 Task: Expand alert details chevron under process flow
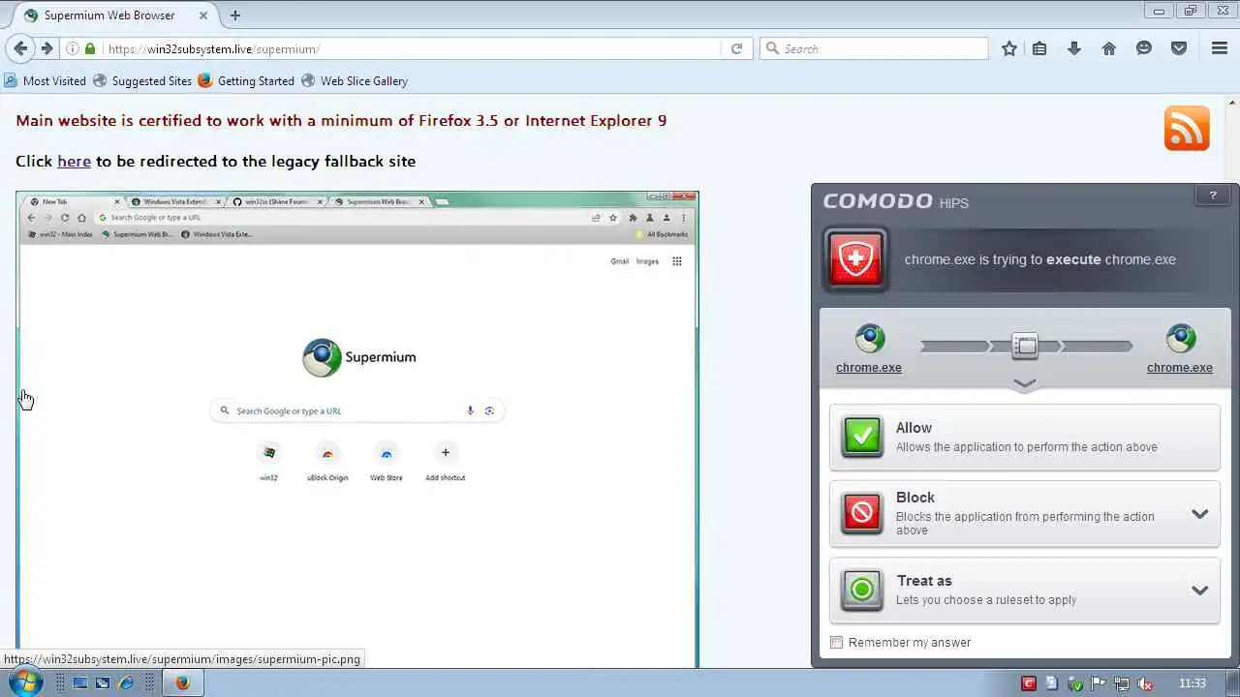click(x=1025, y=384)
